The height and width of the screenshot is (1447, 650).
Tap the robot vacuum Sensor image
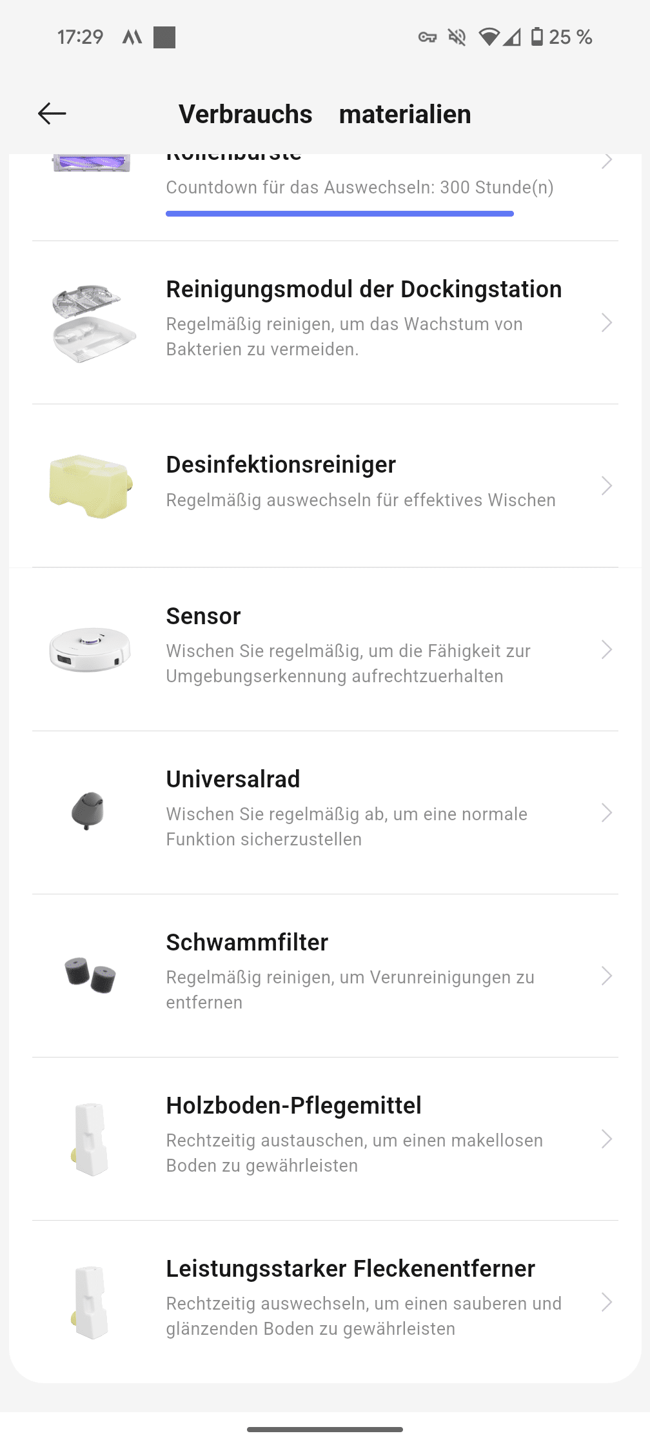[90, 649]
